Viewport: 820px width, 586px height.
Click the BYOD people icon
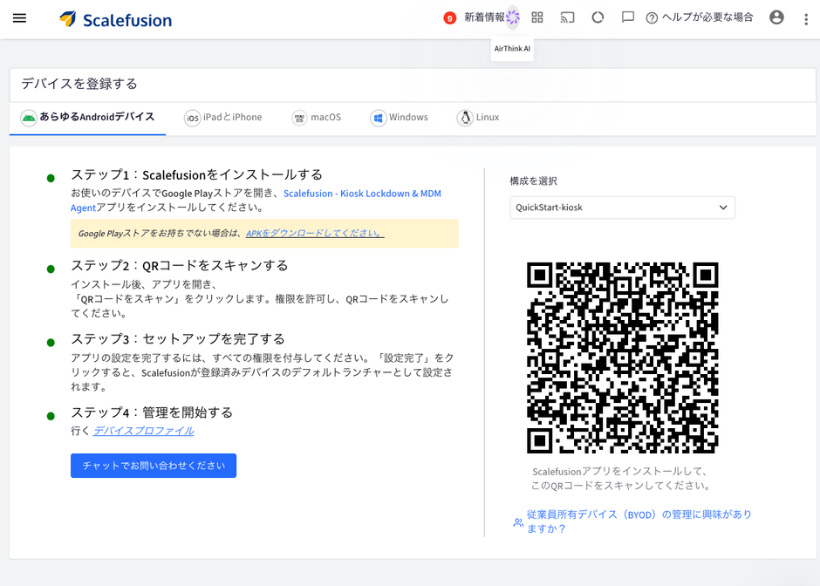click(x=518, y=522)
